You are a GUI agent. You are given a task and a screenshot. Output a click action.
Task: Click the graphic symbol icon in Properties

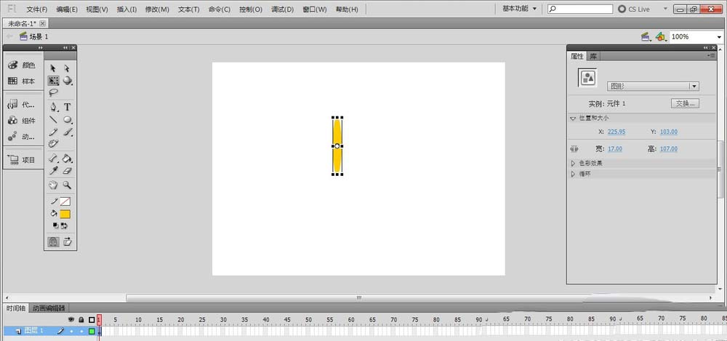point(587,78)
